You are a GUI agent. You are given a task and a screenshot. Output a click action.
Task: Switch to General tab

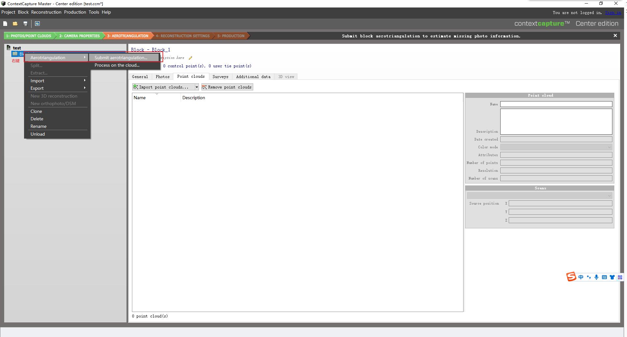point(140,77)
